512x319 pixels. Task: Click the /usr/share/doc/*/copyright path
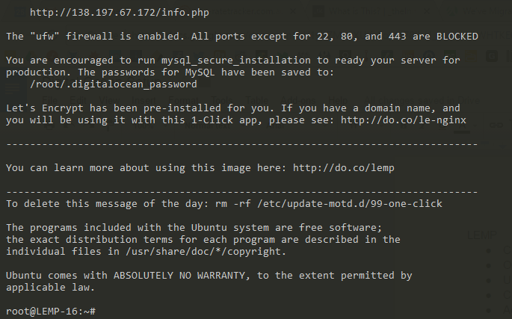pyautogui.click(x=205, y=252)
